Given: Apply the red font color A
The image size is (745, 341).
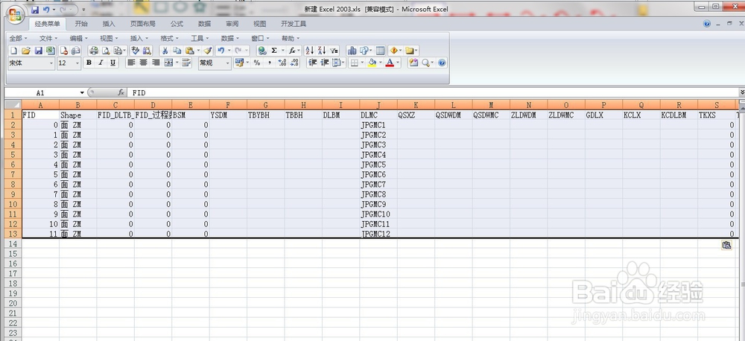Looking at the screenshot, I should click(390, 63).
